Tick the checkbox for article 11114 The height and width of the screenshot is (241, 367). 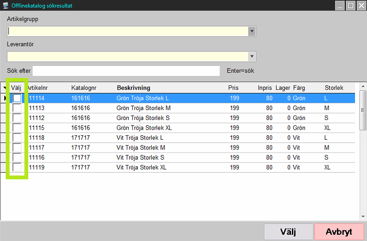(17, 98)
